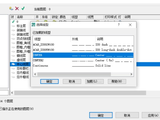Viewport: 160px width, 120px height.
Task: Toggle 指示正在使用的图层 checkbox
Action: point(1,109)
